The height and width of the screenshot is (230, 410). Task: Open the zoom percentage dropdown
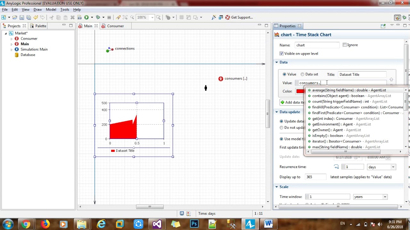tap(152, 17)
